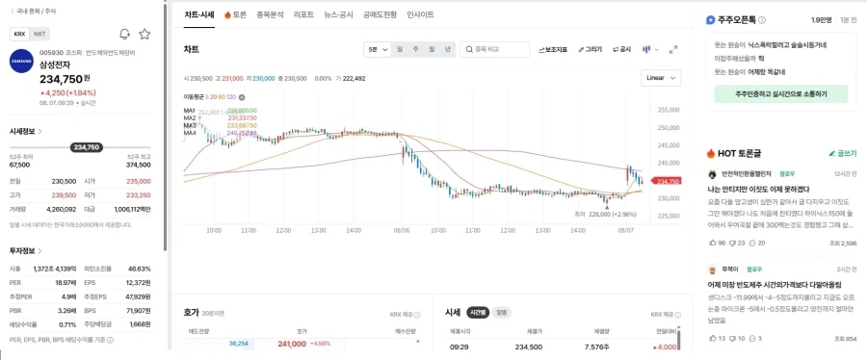Click the 반전적인환율챌린저 avatar

pyautogui.click(x=712, y=174)
